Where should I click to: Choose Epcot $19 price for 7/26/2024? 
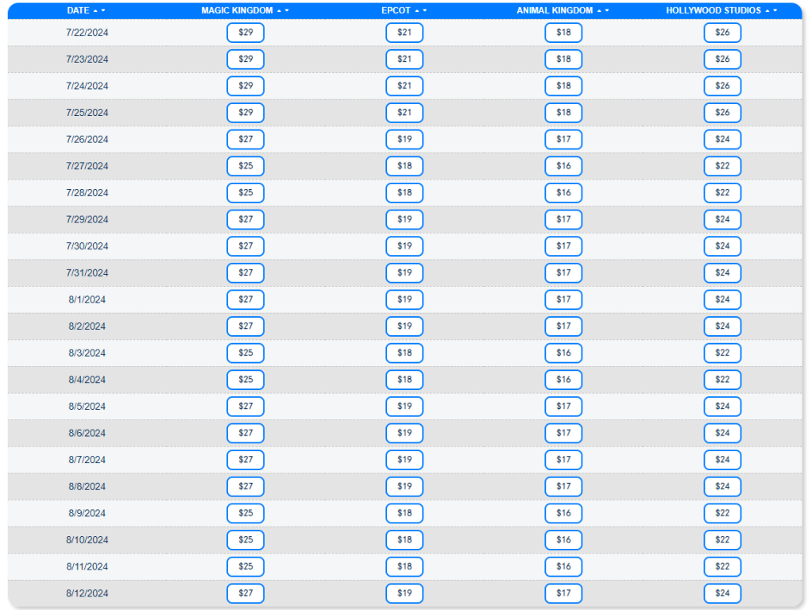click(404, 140)
